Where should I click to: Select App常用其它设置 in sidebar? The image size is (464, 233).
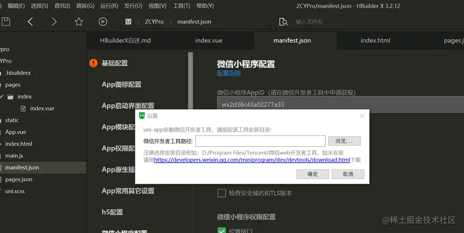pyautogui.click(x=128, y=191)
